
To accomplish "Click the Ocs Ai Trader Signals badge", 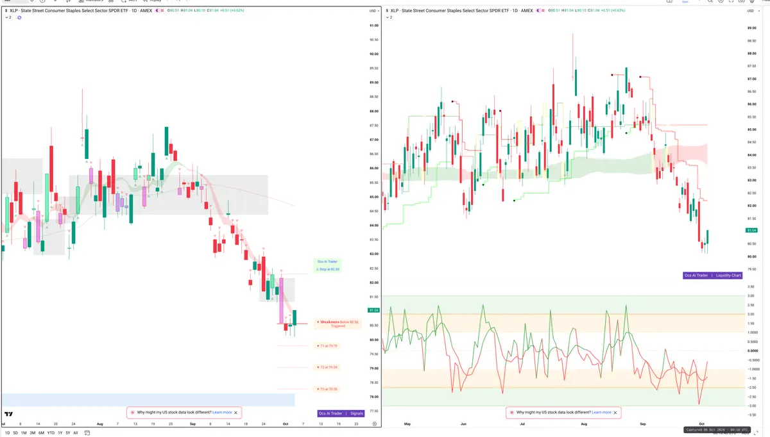I will click(341, 414).
